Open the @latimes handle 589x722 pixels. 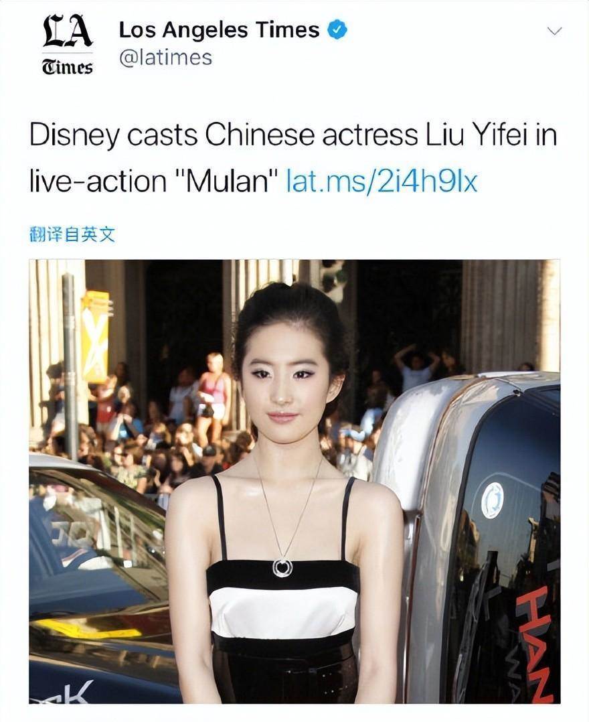pyautogui.click(x=166, y=58)
